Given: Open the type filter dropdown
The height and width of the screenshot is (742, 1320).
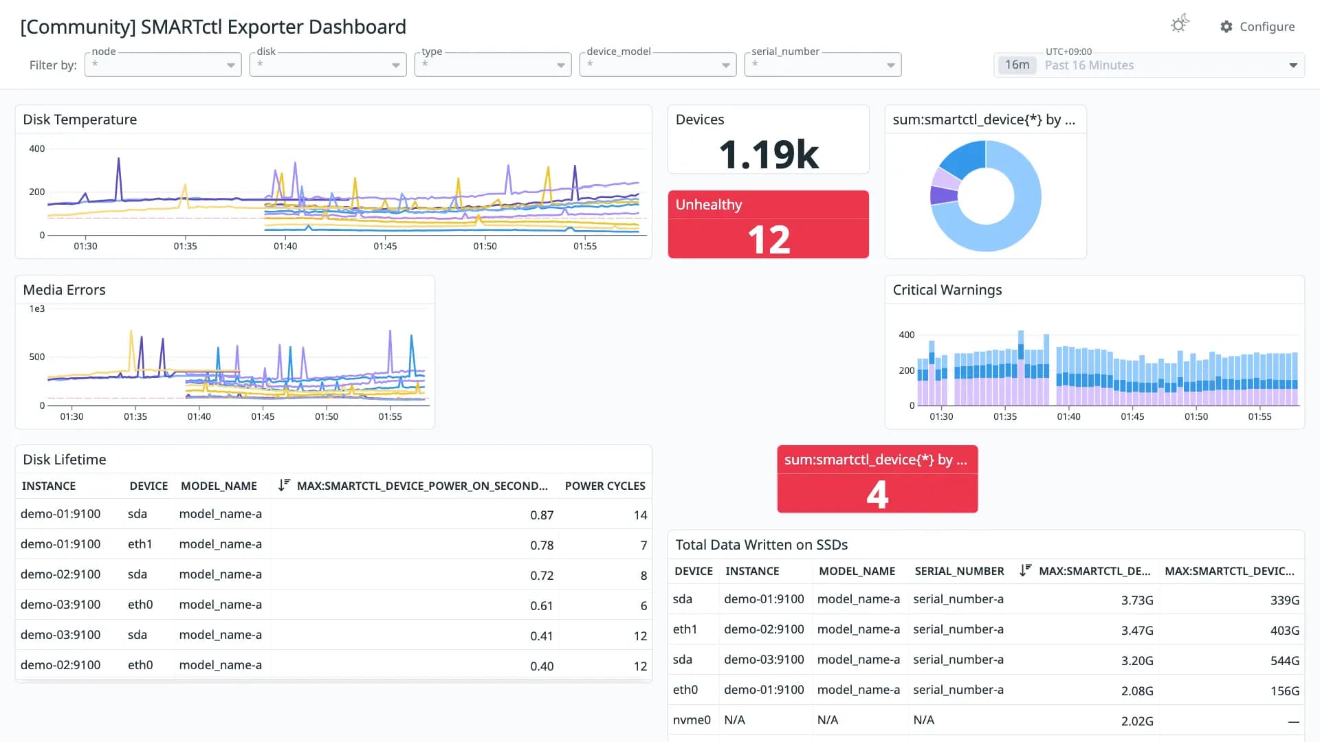Looking at the screenshot, I should point(493,65).
